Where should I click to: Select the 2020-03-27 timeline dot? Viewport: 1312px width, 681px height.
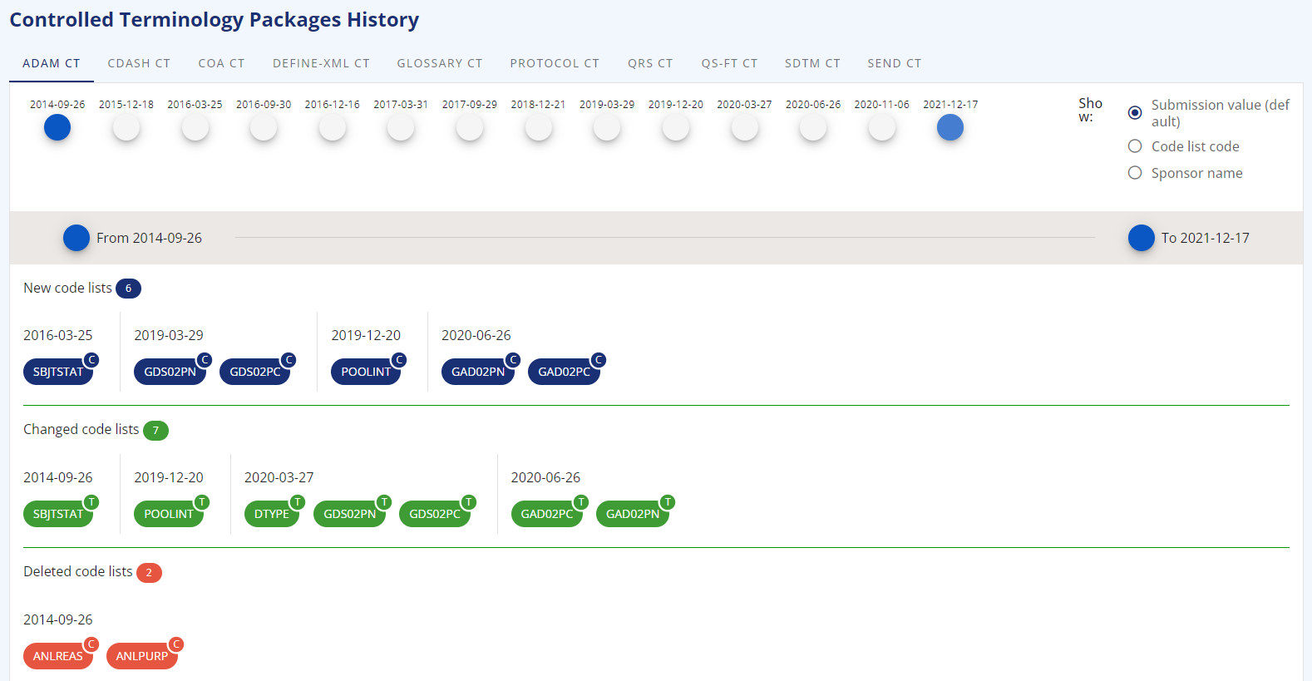745,127
